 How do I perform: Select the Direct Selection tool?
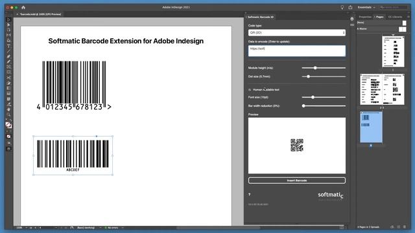tap(8, 25)
